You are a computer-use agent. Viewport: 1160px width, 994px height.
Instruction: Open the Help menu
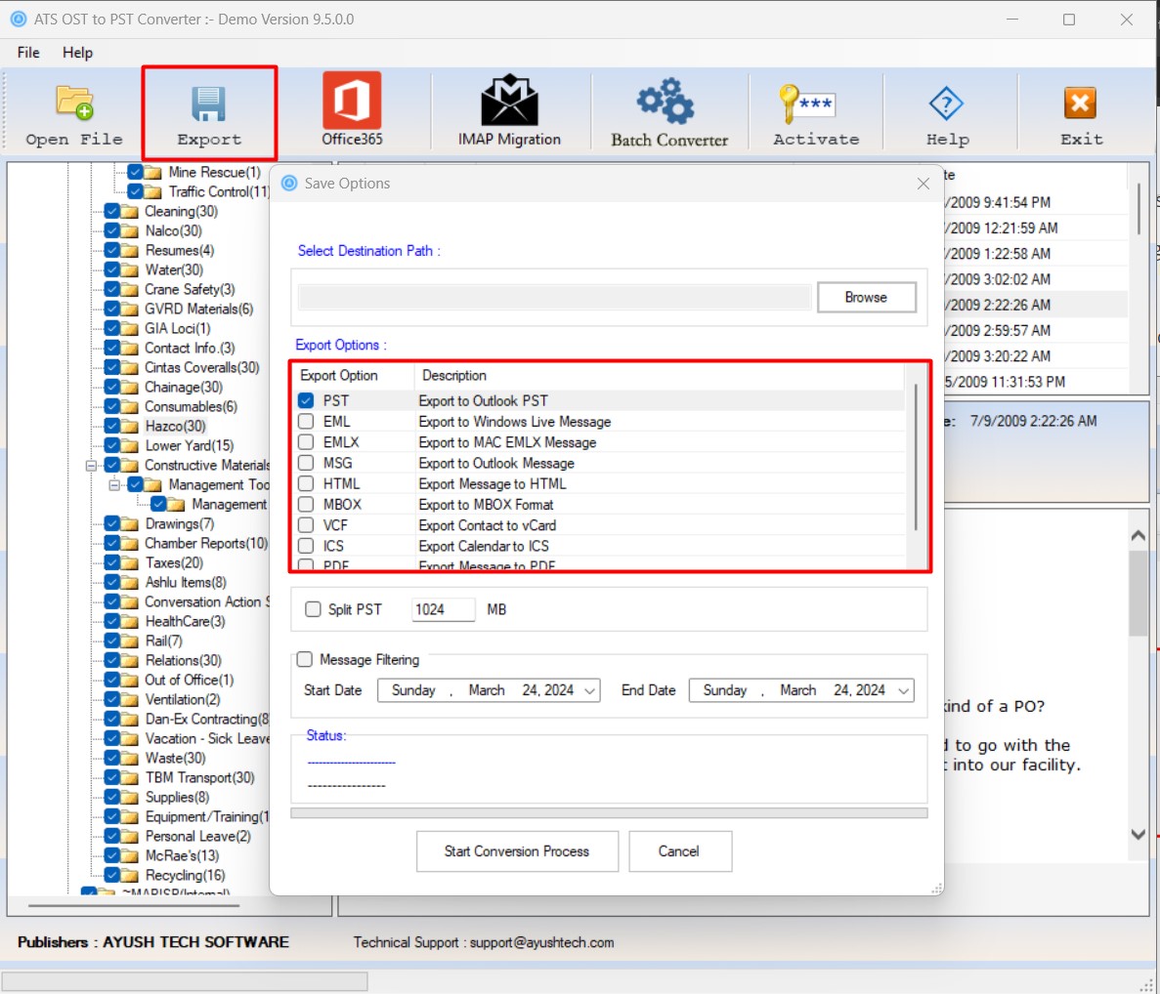point(77,53)
